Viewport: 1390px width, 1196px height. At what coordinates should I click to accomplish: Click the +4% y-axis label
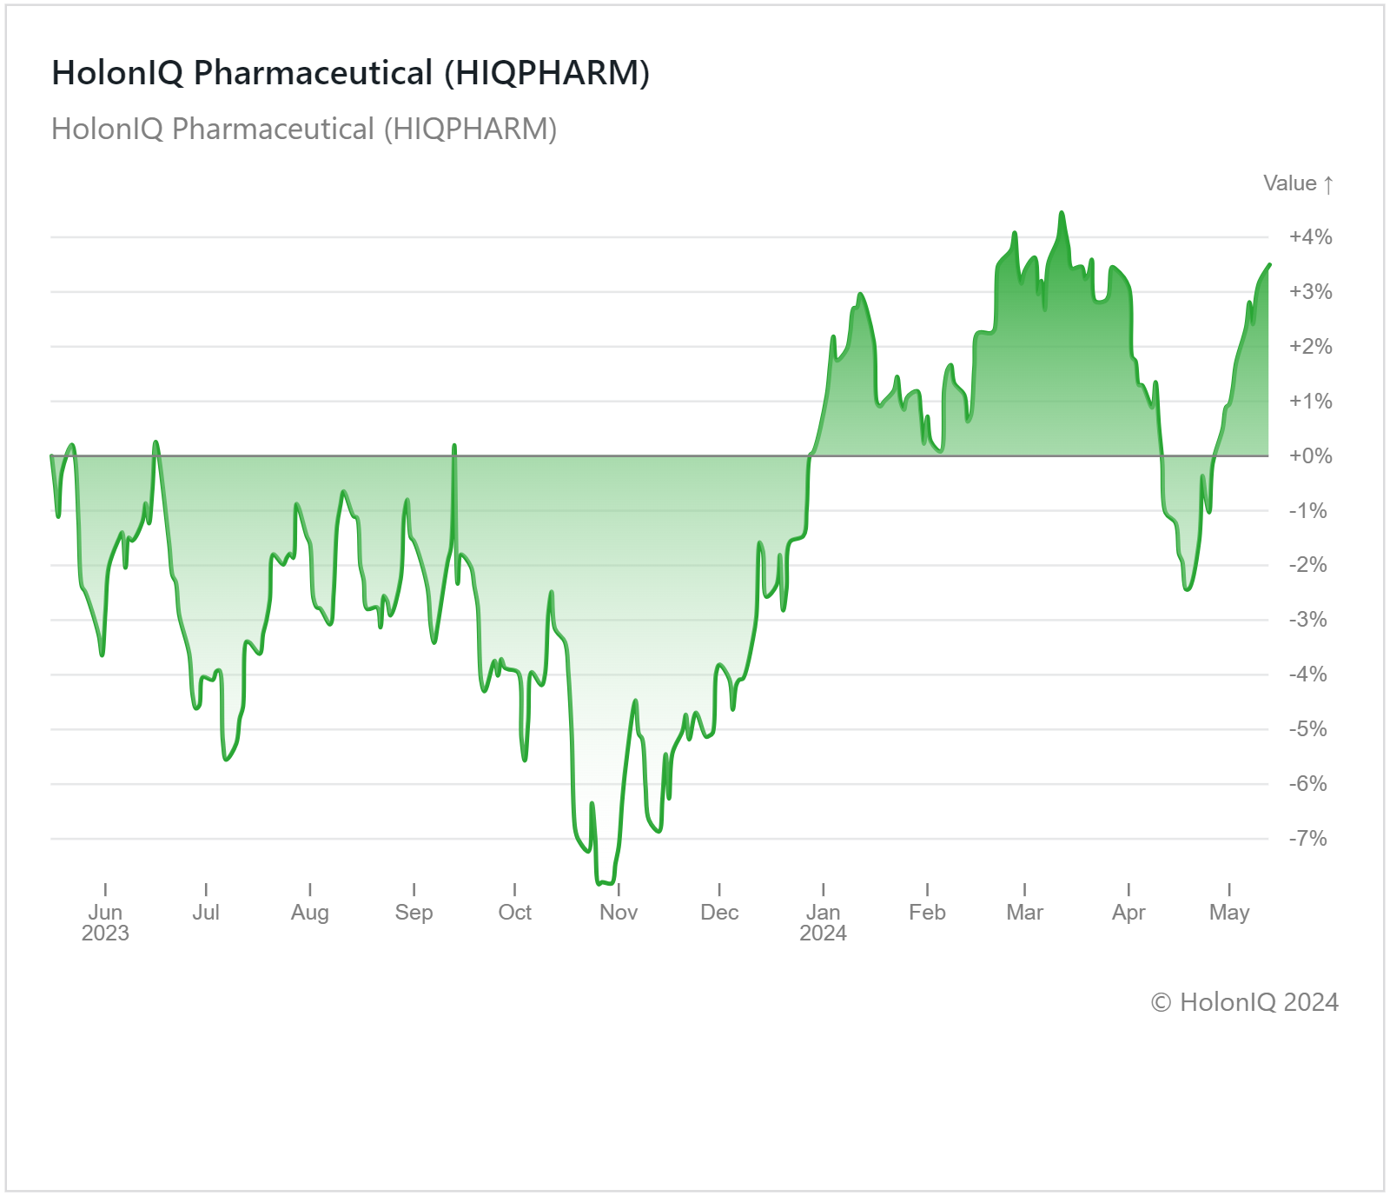pos(1310,236)
